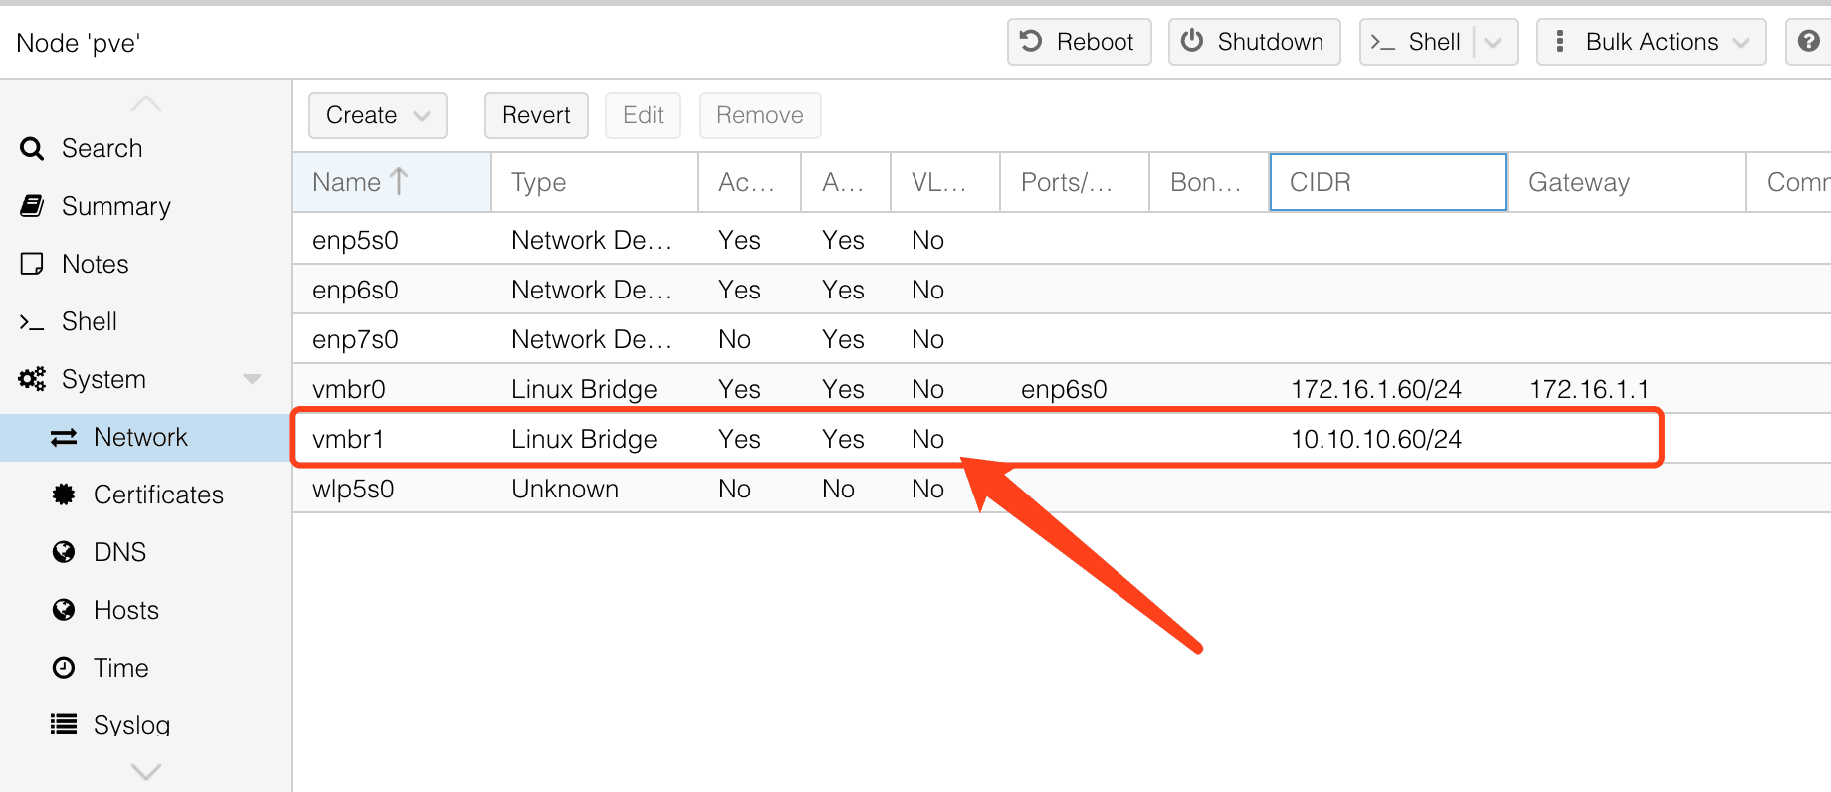Image resolution: width=1831 pixels, height=792 pixels.
Task: Click the Notes sticky-note icon
Action: click(x=32, y=264)
